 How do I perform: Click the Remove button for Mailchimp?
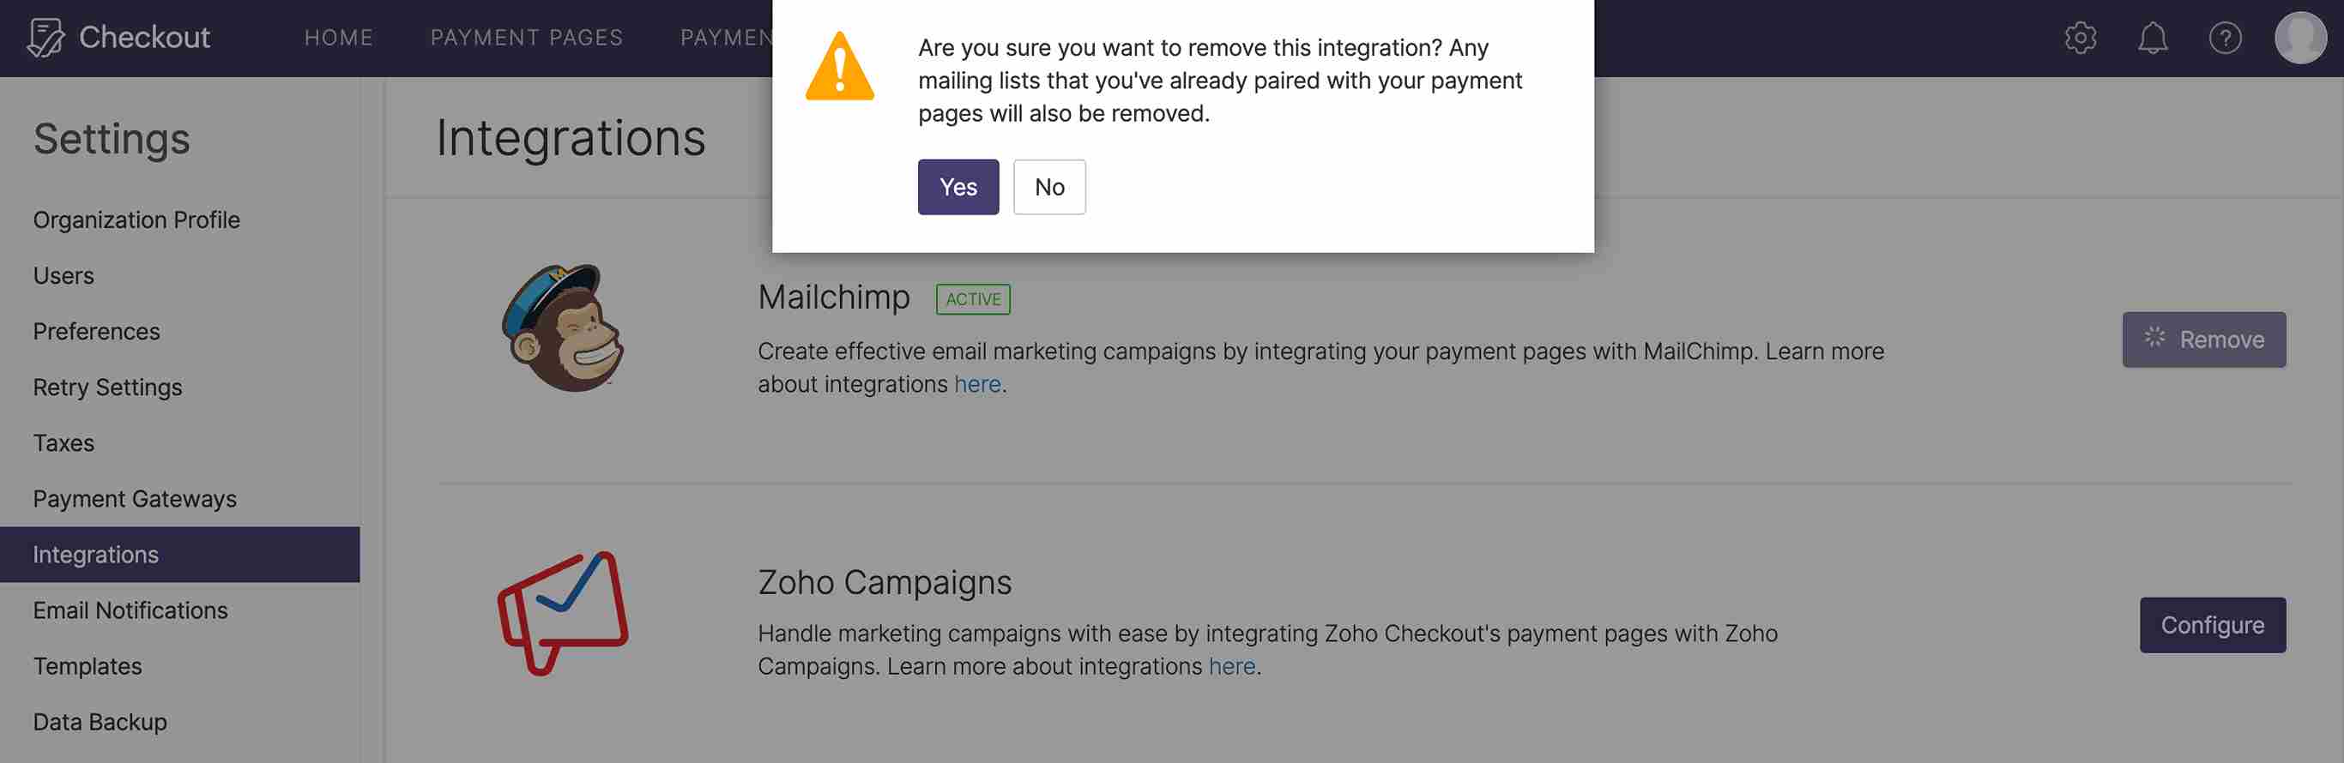click(x=2203, y=339)
